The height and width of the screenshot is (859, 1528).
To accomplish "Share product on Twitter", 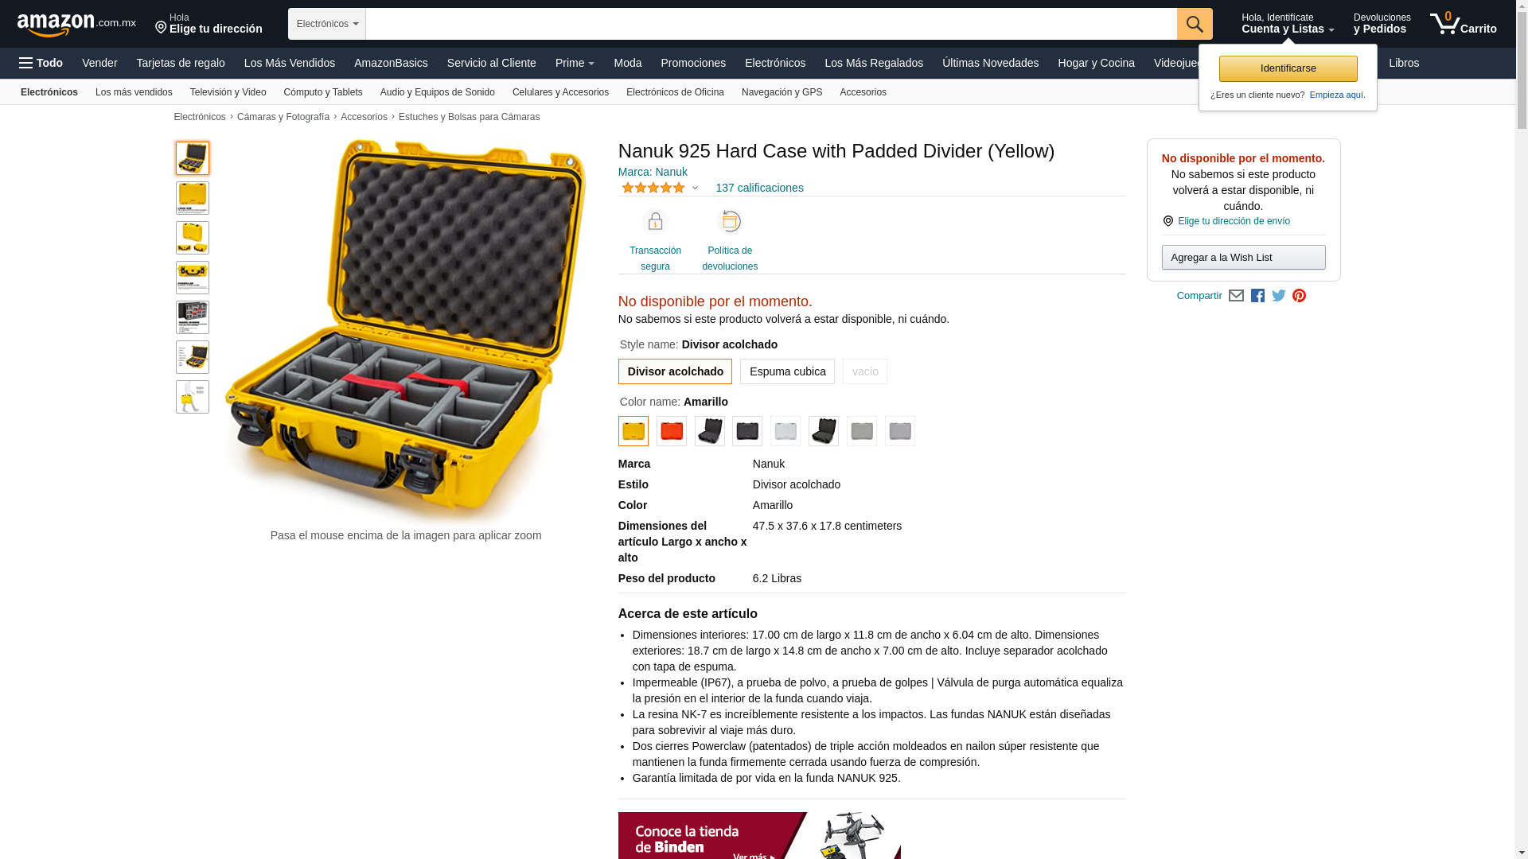I will [1279, 296].
